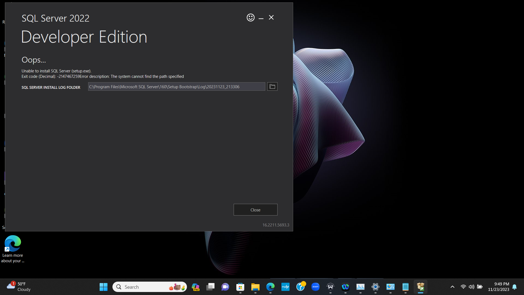Open the Webex taskbar icon
Screen dimensions: 524x295
tap(346, 287)
